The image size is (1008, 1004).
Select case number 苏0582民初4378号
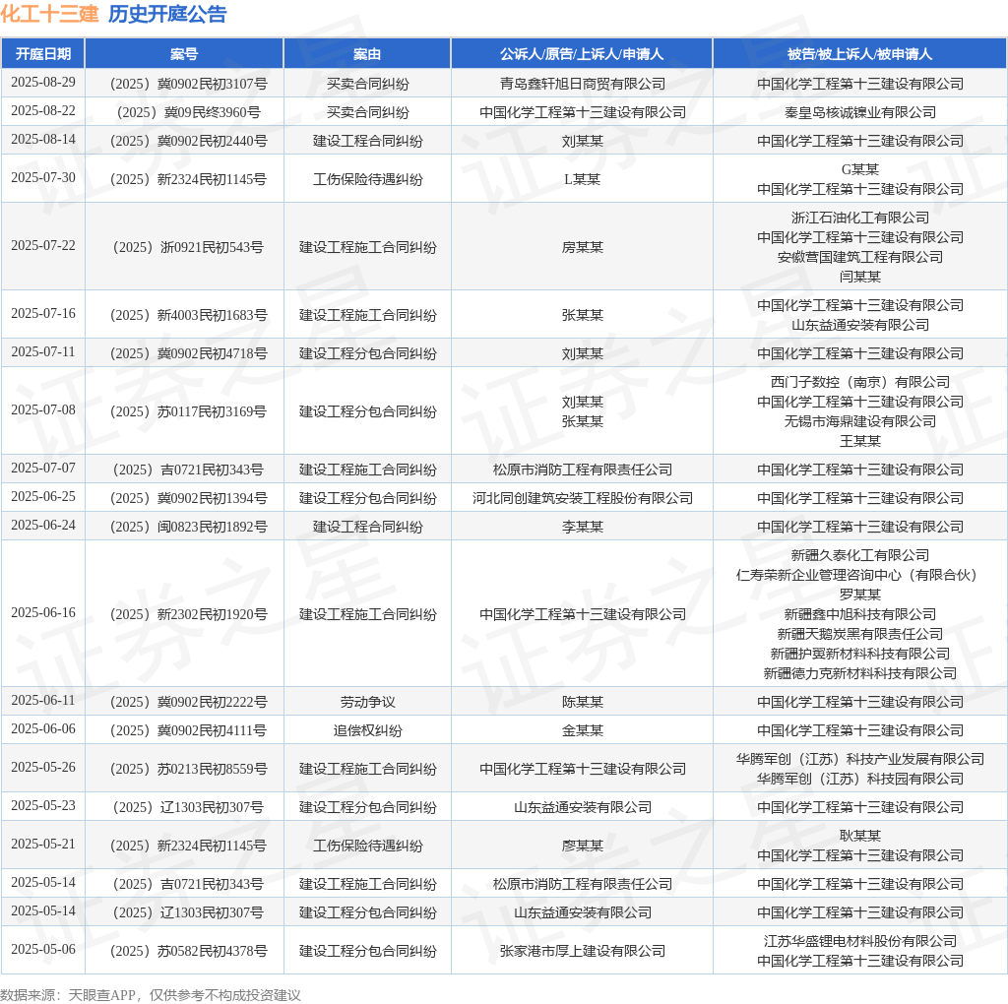coord(188,951)
